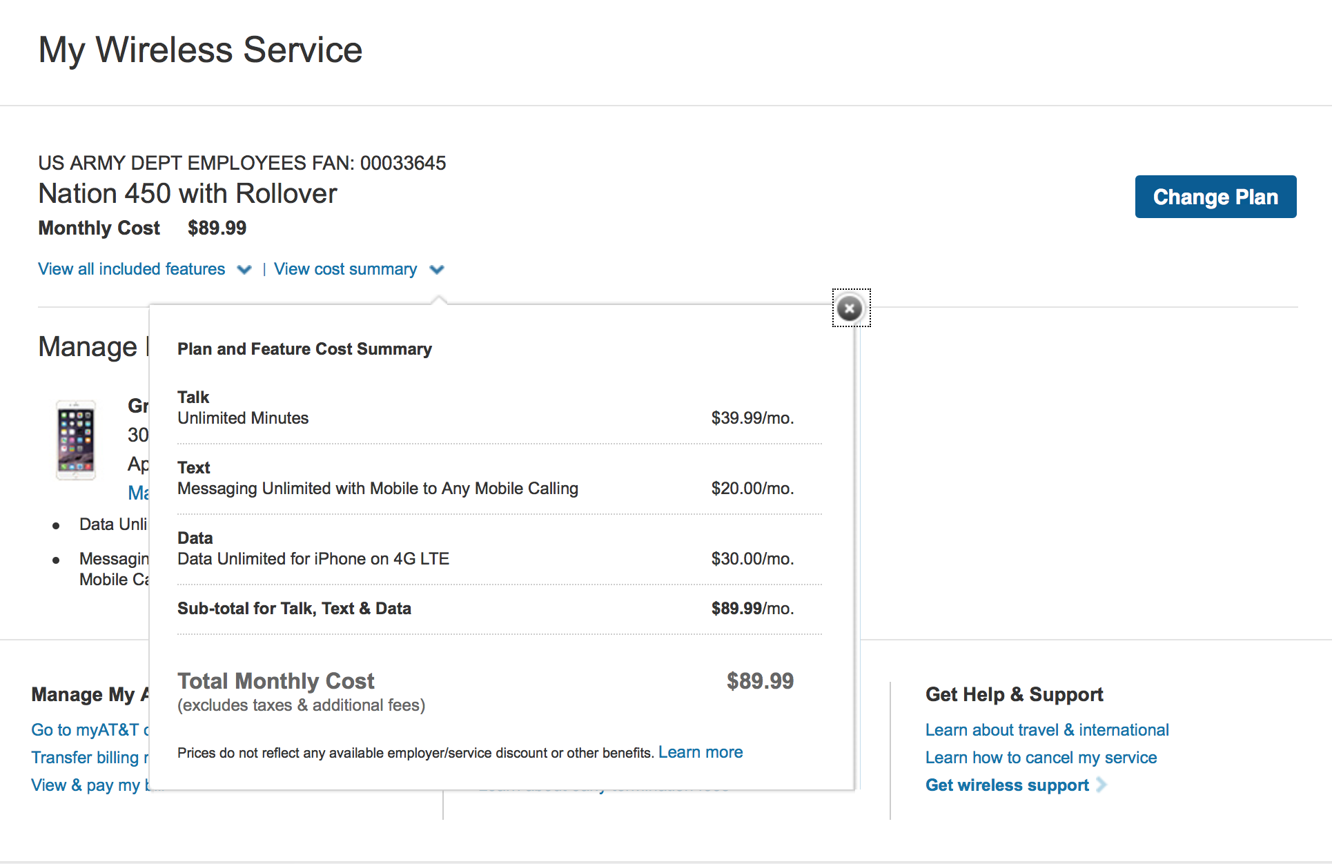Click the Total Monthly Cost heading
Screen dimensions: 1332x864
coord(275,681)
